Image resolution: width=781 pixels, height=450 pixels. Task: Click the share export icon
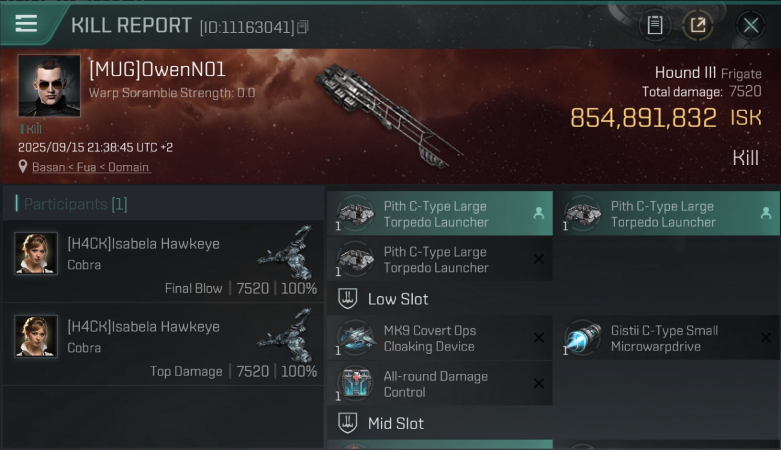tap(697, 25)
